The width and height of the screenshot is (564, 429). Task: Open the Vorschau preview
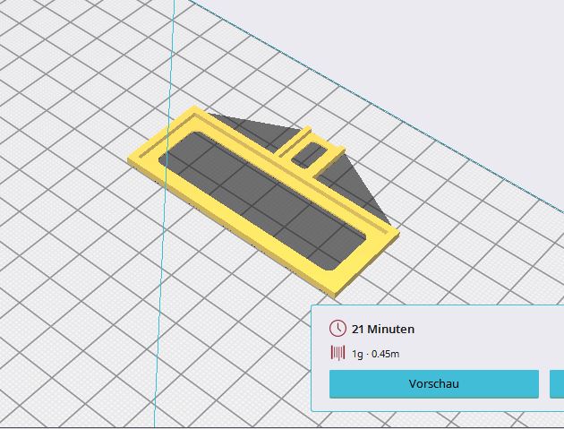pyautogui.click(x=433, y=383)
